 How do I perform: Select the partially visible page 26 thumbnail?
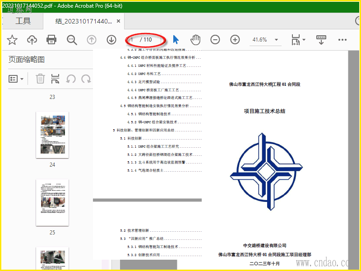click(52, 258)
